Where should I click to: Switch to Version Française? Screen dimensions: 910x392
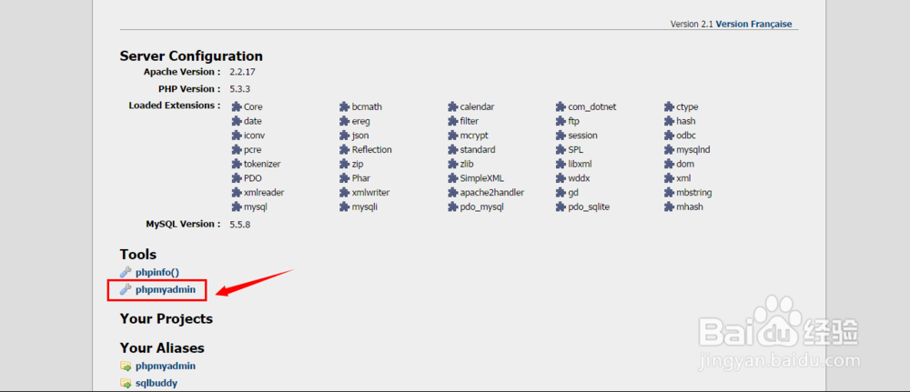[753, 25]
